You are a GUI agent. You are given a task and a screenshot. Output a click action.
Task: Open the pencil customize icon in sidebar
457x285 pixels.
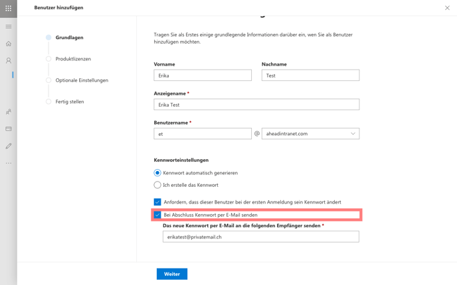coord(9,146)
